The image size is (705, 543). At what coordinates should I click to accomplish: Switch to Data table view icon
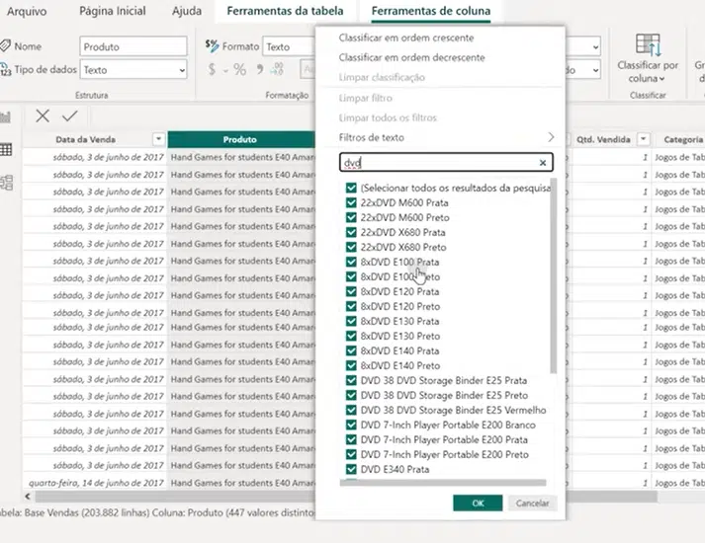click(x=6, y=149)
